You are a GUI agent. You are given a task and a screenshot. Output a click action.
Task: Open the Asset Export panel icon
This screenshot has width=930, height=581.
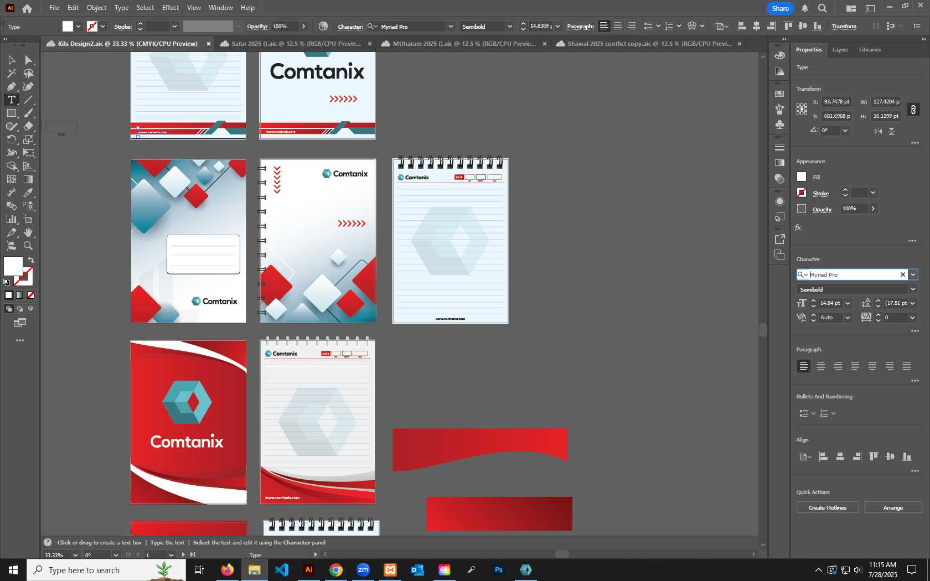779,239
